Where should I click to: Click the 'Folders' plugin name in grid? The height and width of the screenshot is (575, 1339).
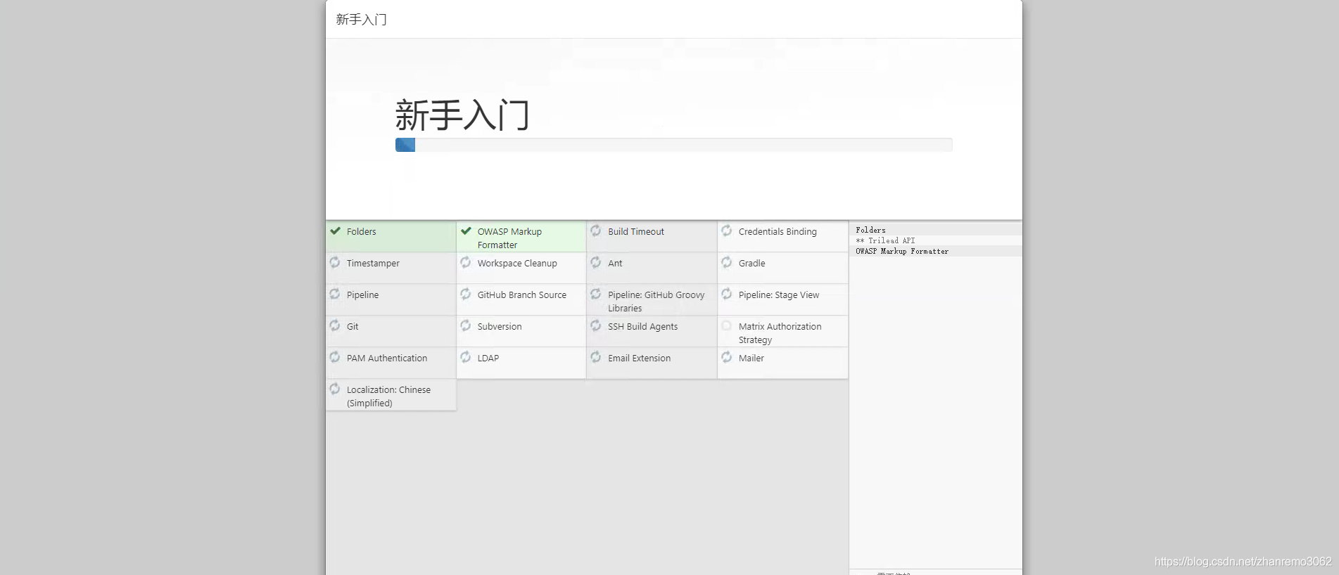[x=361, y=232]
